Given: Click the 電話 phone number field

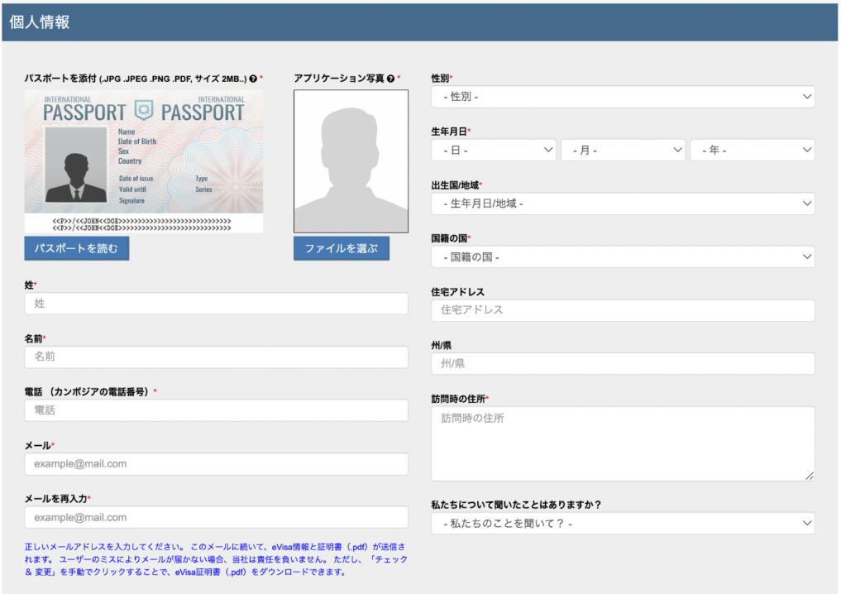Looking at the screenshot, I should (217, 410).
